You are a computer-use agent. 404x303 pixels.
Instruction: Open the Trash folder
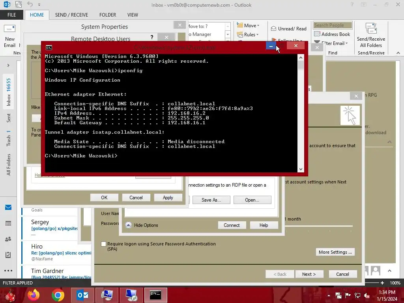(x=9, y=138)
